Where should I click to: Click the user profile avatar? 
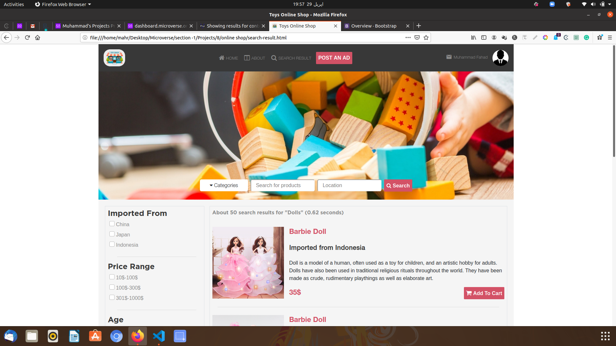500,58
